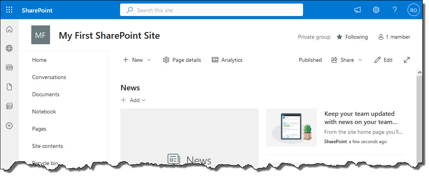Click the Edit pencil button
The width and height of the screenshot is (429, 178).
coord(383,60)
